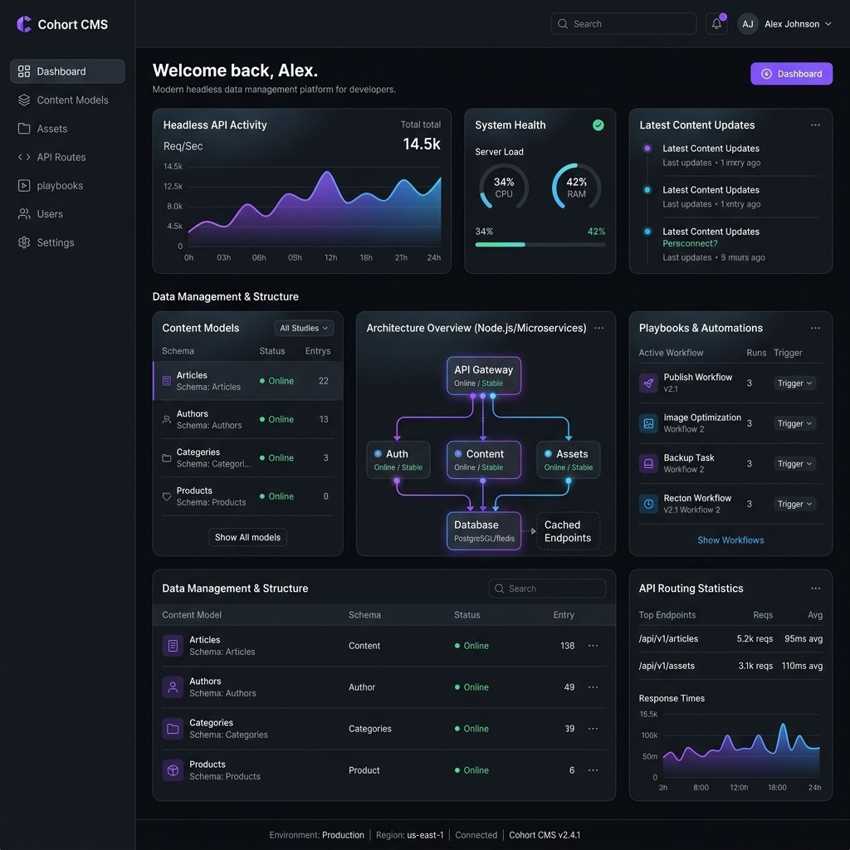The height and width of the screenshot is (850, 850).
Task: Open the notifications bell
Action: click(x=716, y=24)
